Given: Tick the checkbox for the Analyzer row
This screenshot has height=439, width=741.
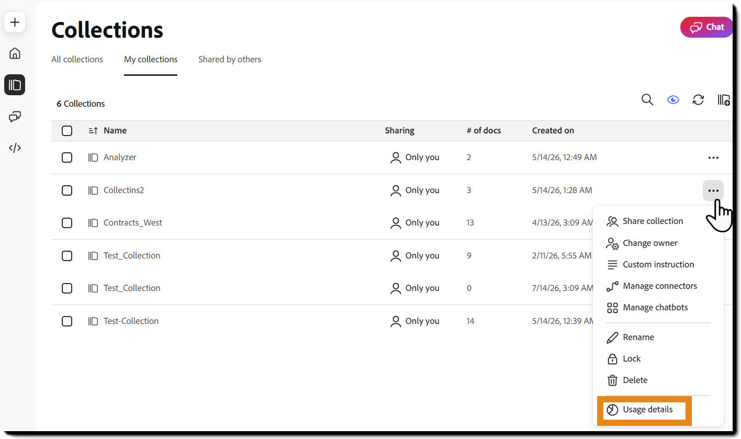Looking at the screenshot, I should pos(67,157).
